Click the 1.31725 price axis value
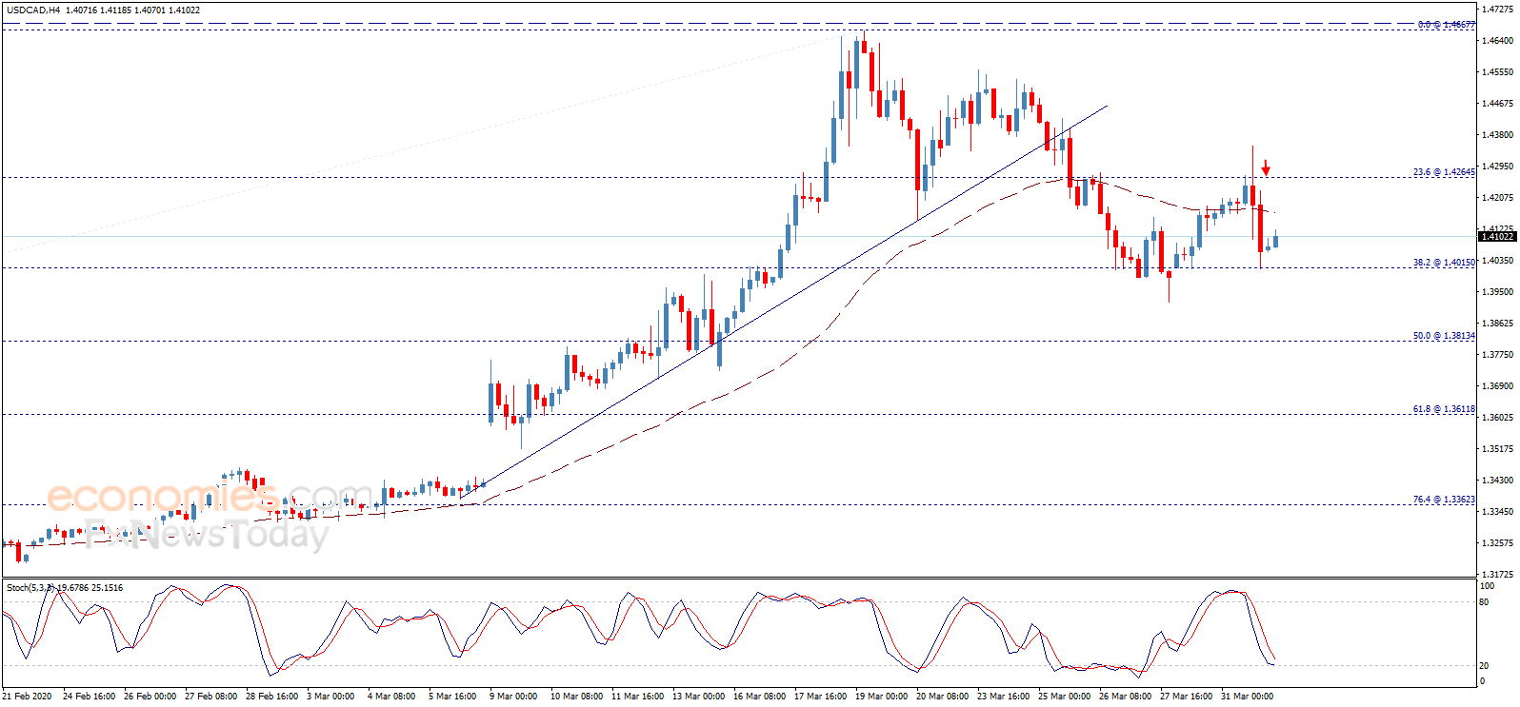This screenshot has height=707, width=1520. tap(1498, 575)
